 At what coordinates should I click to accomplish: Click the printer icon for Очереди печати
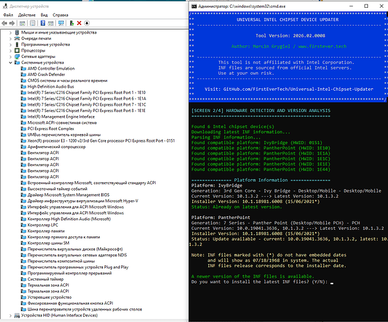17,39
